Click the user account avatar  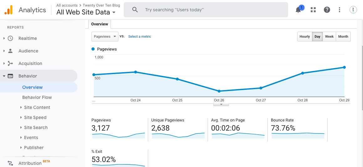[x=353, y=10]
